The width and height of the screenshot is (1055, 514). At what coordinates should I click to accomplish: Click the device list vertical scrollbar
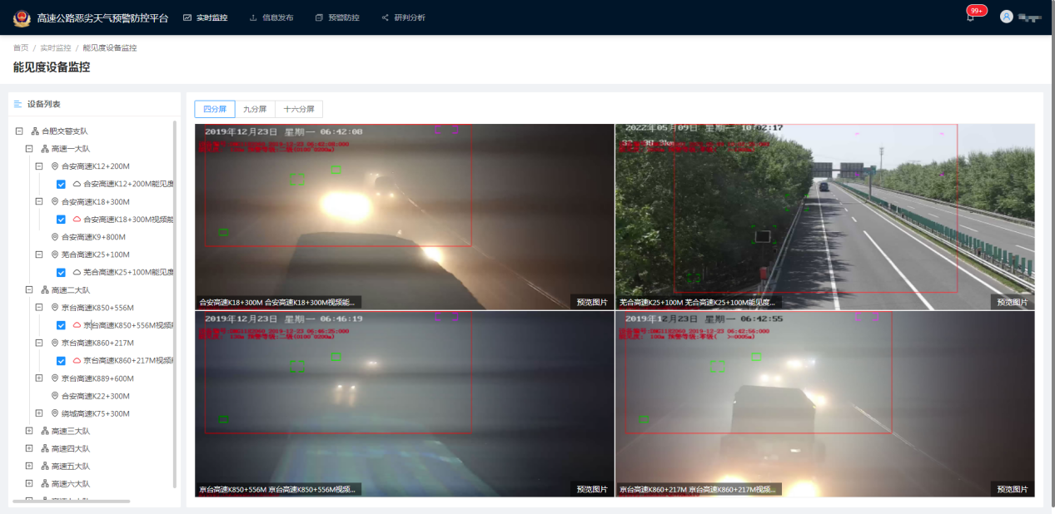175,299
